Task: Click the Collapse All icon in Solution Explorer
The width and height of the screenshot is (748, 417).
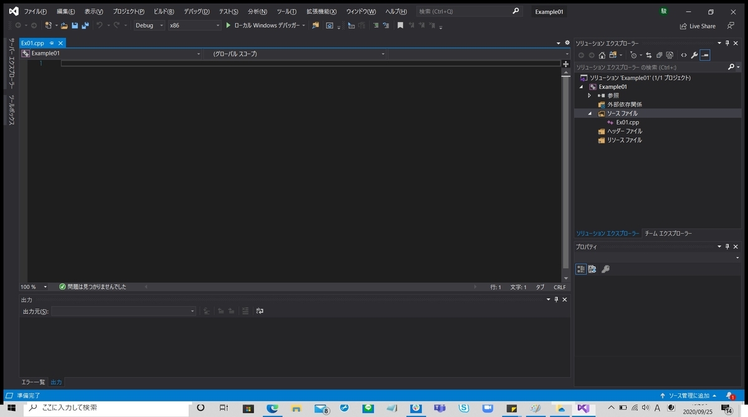Action: [x=659, y=55]
